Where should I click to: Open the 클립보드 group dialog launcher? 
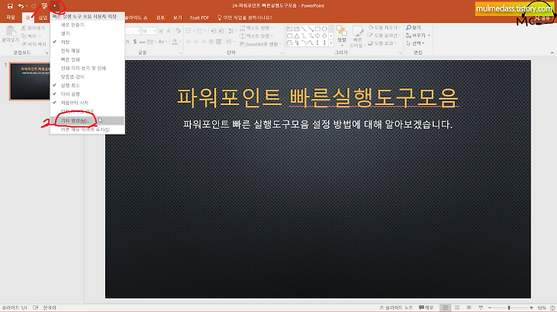(x=47, y=53)
